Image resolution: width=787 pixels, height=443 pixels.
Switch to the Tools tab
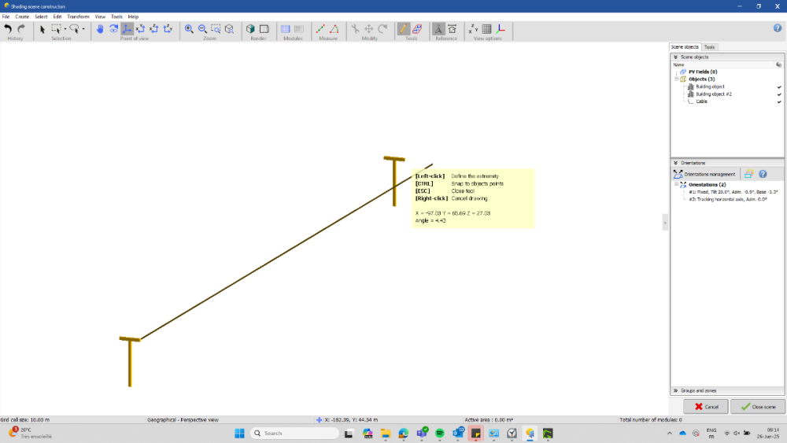click(x=709, y=47)
